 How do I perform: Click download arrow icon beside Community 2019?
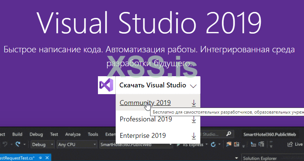tap(194, 103)
